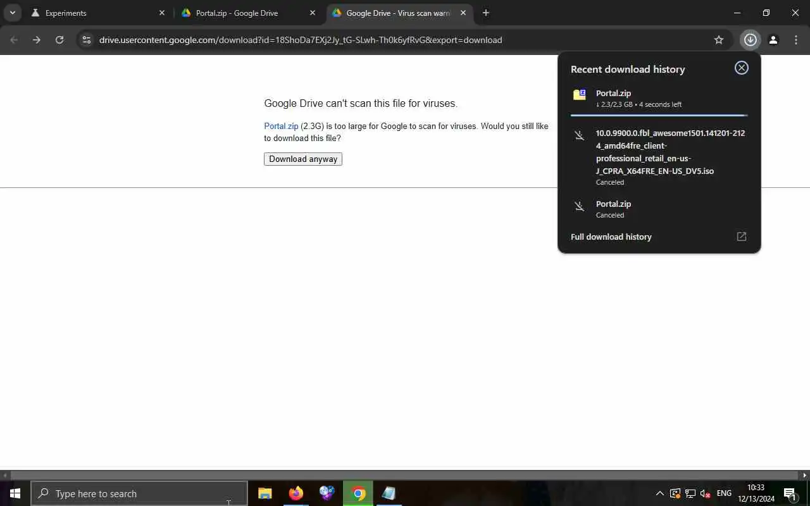Open Google Chrome from the taskbar
Viewport: 810px width, 506px height.
(x=358, y=493)
